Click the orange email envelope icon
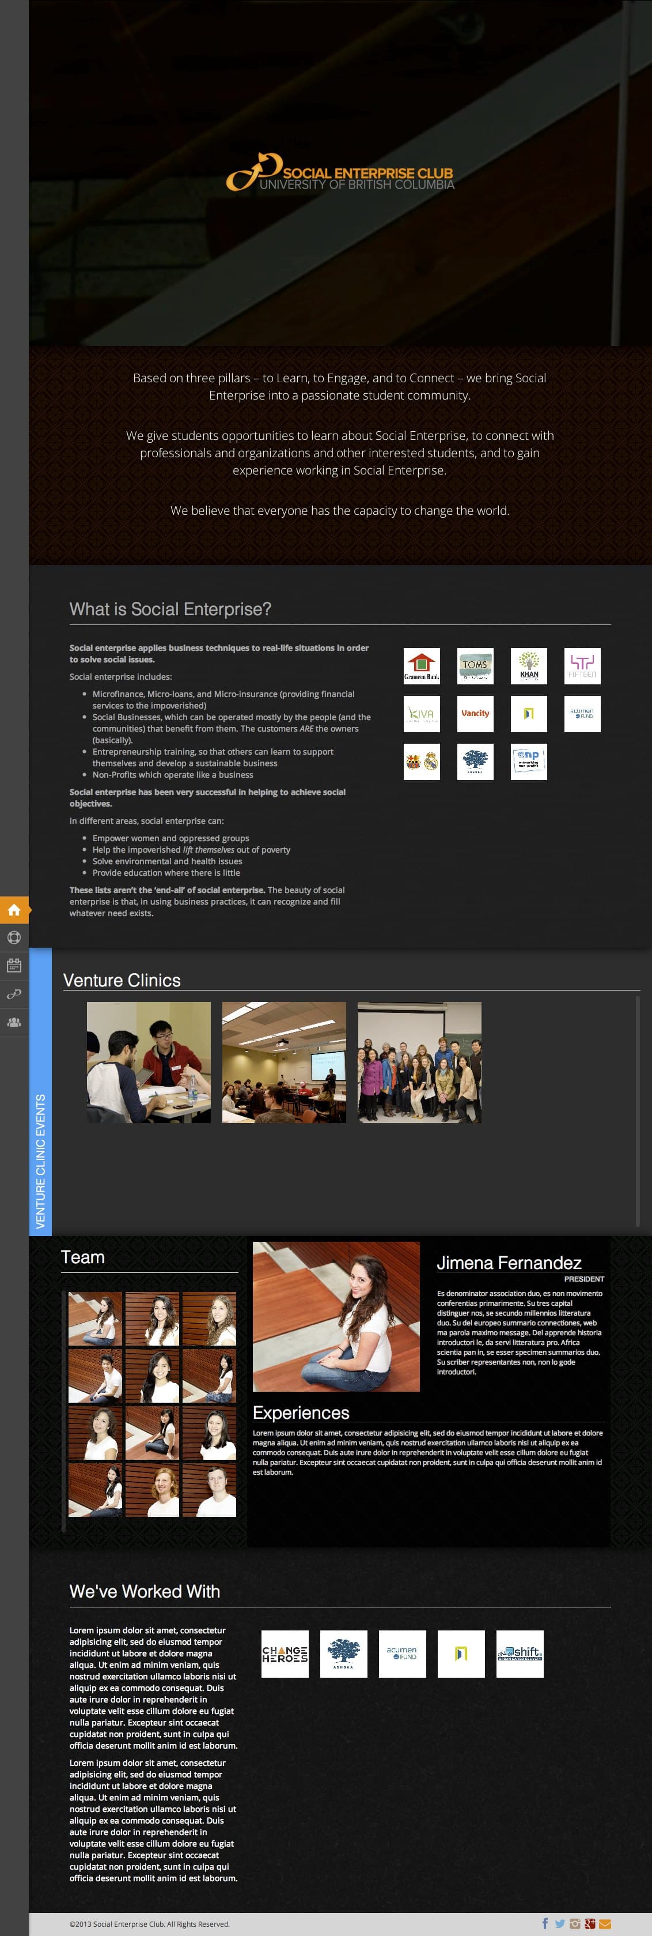The width and height of the screenshot is (652, 1936). point(605,1923)
